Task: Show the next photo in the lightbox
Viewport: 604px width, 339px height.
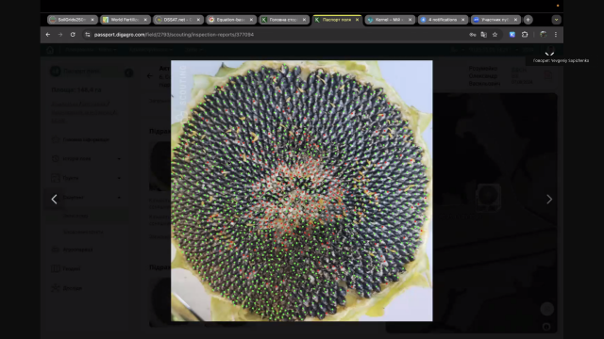Action: coord(549,199)
